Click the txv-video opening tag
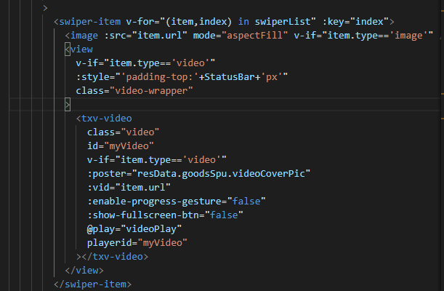Viewport: 444px width, 291px height. click(104, 119)
